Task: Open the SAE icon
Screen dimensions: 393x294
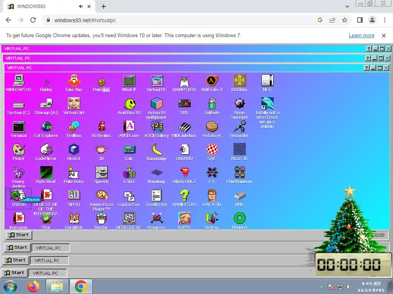Action: tap(212, 152)
